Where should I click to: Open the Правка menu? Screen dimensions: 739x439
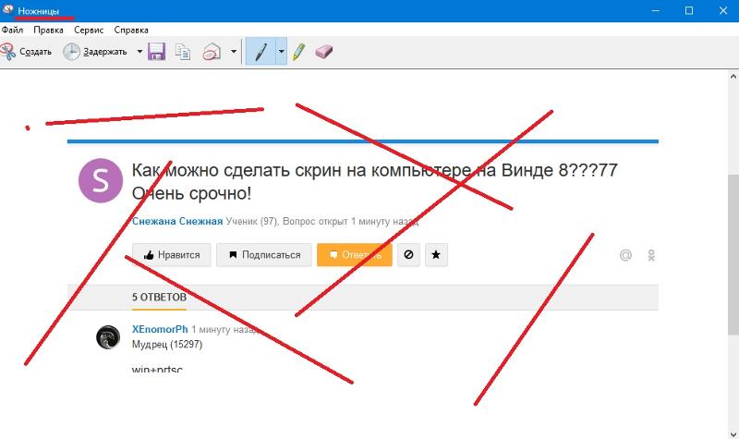coord(48,30)
